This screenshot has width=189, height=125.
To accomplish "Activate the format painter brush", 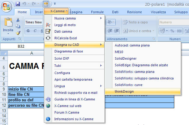I will 18,33.
